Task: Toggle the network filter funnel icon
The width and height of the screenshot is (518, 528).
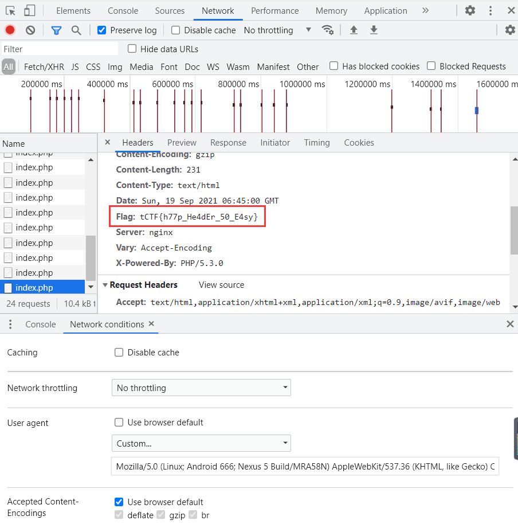Action: pyautogui.click(x=56, y=30)
